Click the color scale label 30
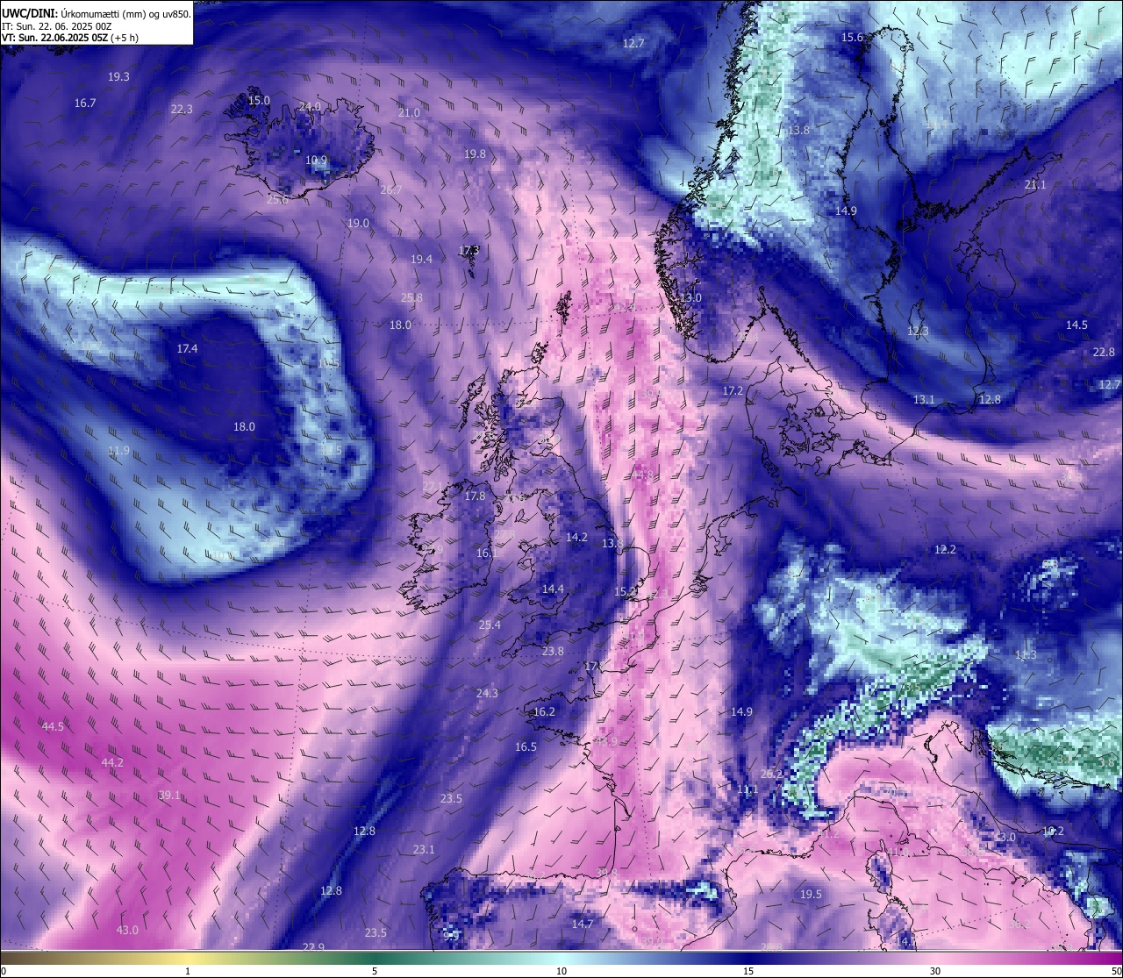The width and height of the screenshot is (1123, 978). click(x=935, y=971)
